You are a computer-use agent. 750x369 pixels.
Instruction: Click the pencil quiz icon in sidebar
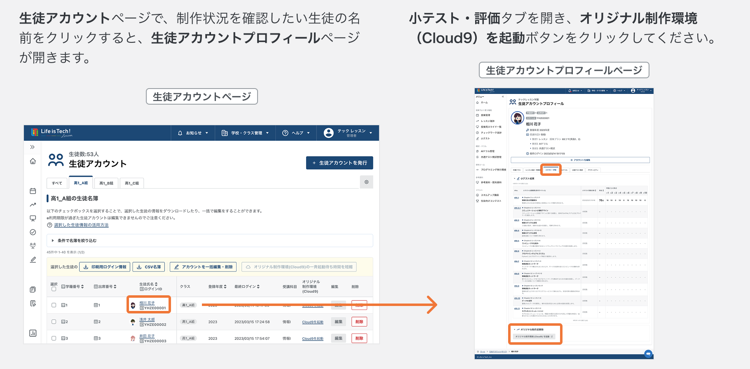[33, 259]
